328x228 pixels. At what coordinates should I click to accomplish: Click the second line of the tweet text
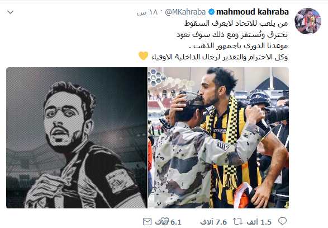(232, 35)
